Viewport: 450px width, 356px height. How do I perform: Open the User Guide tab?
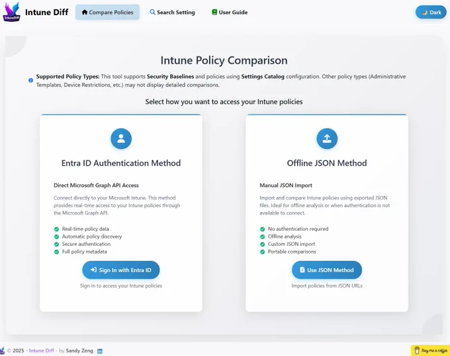point(230,13)
